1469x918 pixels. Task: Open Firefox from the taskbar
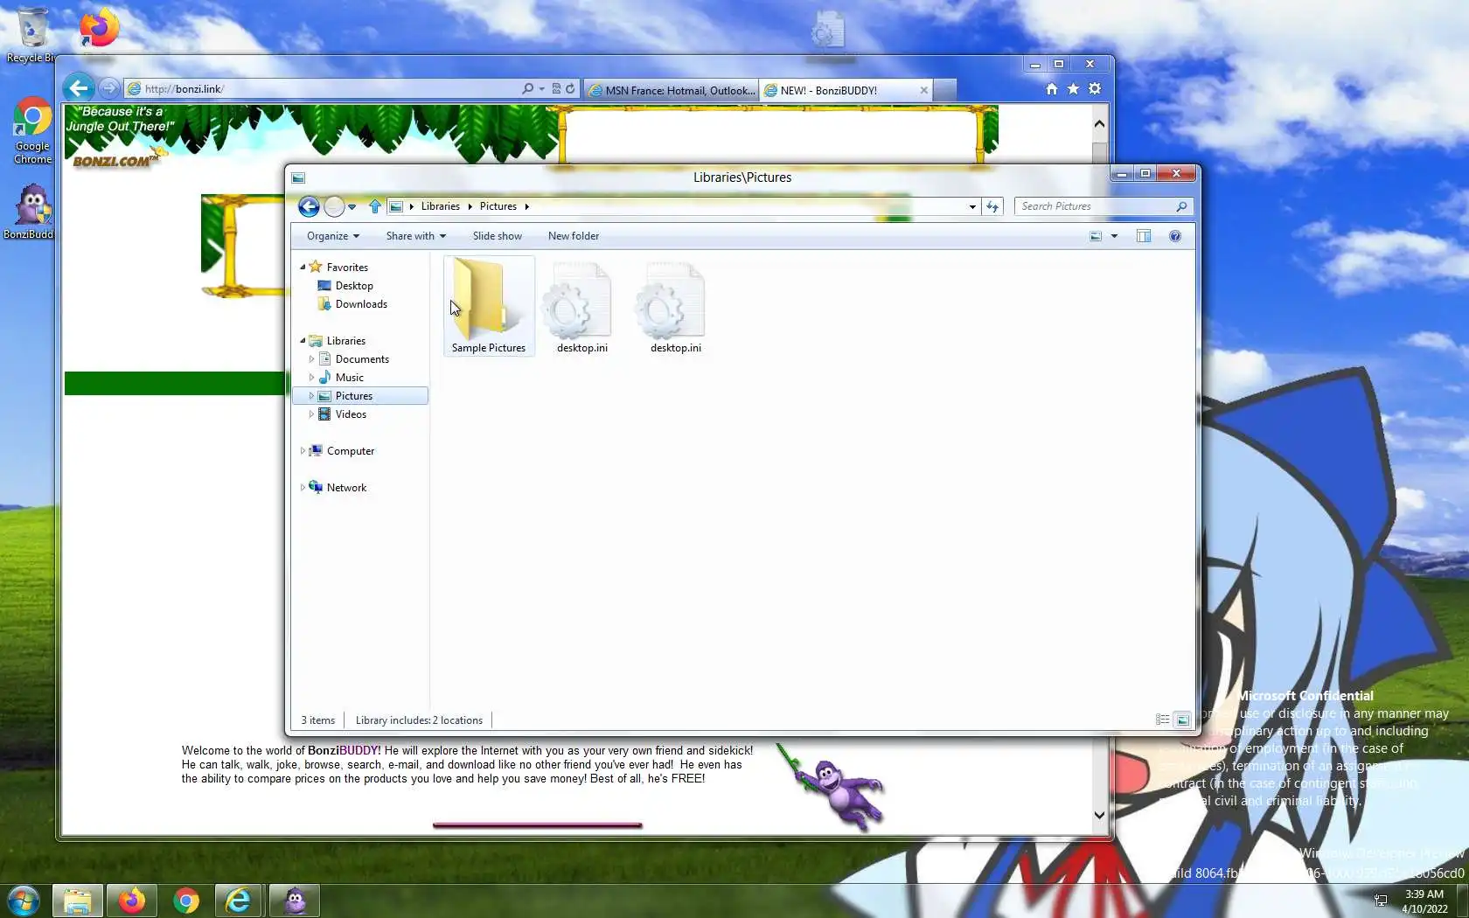coord(132,901)
